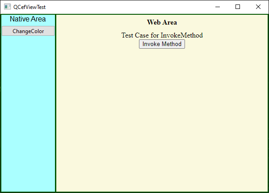The width and height of the screenshot is (269, 193).
Task: Click the QCefViewTest window title text
Action: (x=29, y=7)
